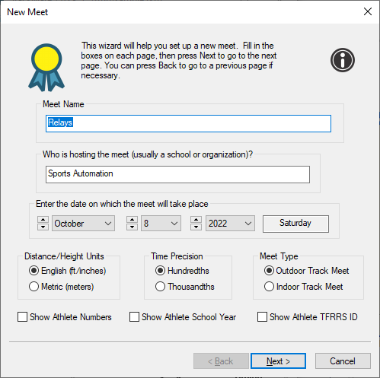Increase the day with the up spinner
The width and height of the screenshot is (380, 378).
pyautogui.click(x=132, y=220)
